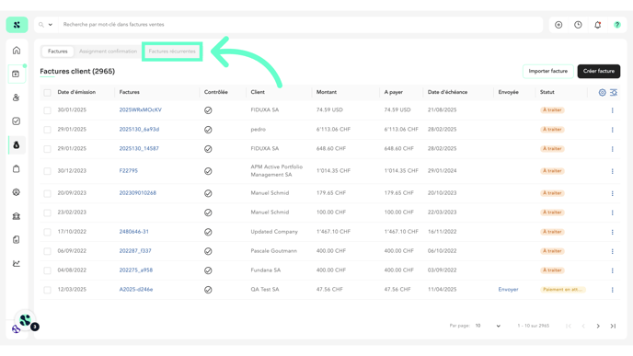The image size is (633, 356).
Task: Click the green help question mark icon
Action: point(616,25)
